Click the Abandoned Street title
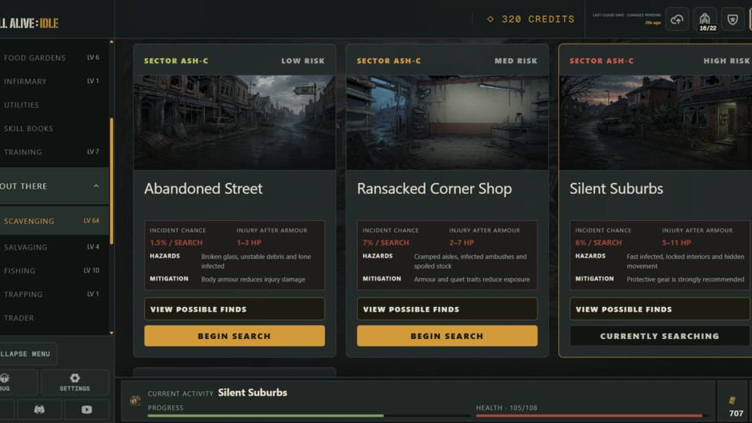752x423 pixels. pyautogui.click(x=203, y=189)
